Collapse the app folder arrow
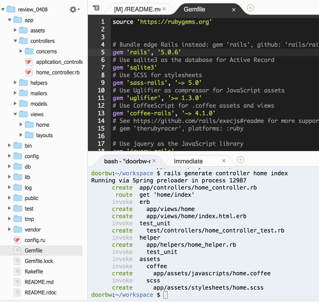Viewport: 319px width, 302px height. tap(10, 20)
